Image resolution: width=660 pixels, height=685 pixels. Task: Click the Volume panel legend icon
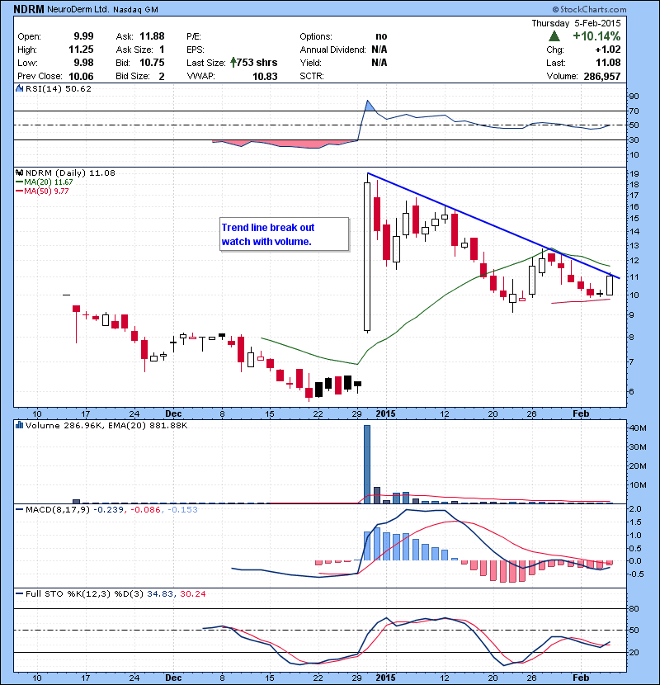[20, 425]
